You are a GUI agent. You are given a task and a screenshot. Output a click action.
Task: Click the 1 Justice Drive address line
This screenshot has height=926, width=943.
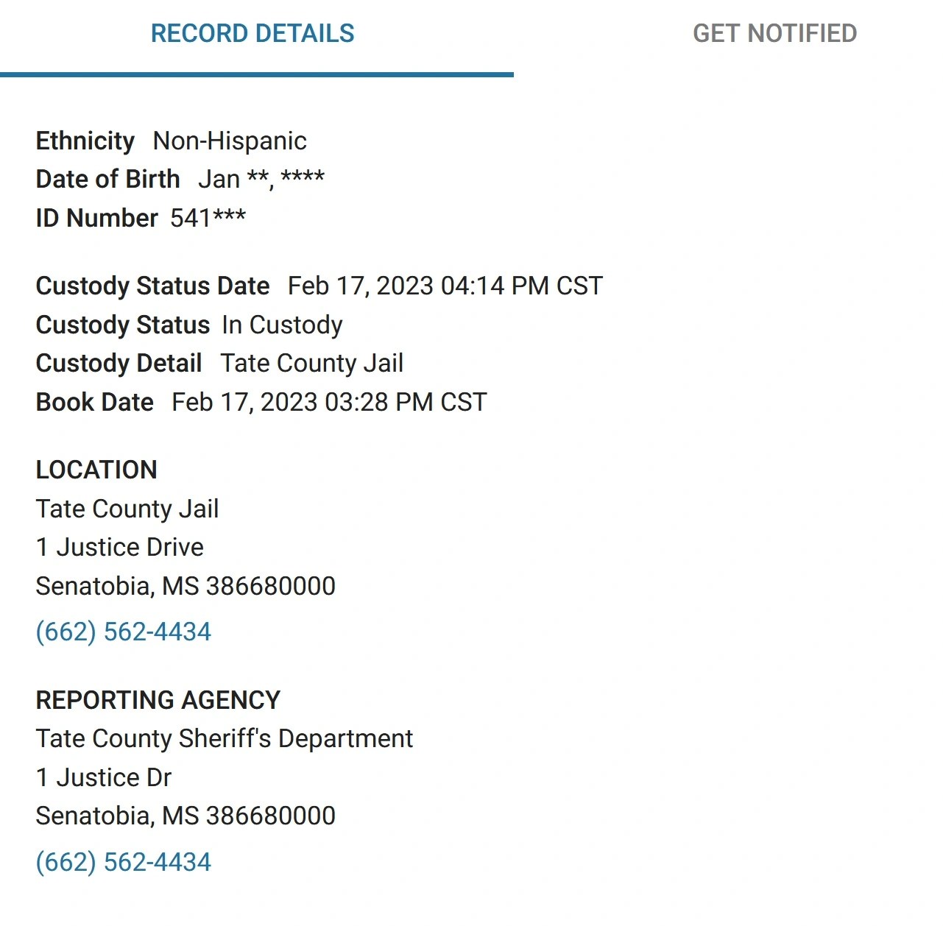tap(120, 548)
